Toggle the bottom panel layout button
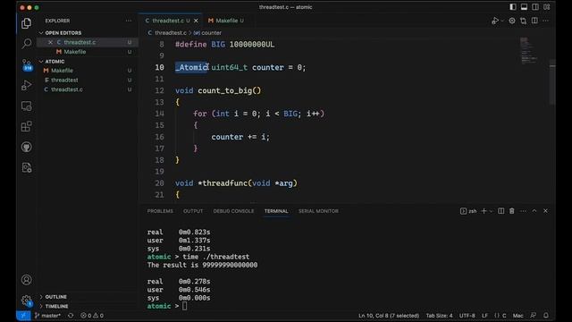572x322 pixels. 524,7
